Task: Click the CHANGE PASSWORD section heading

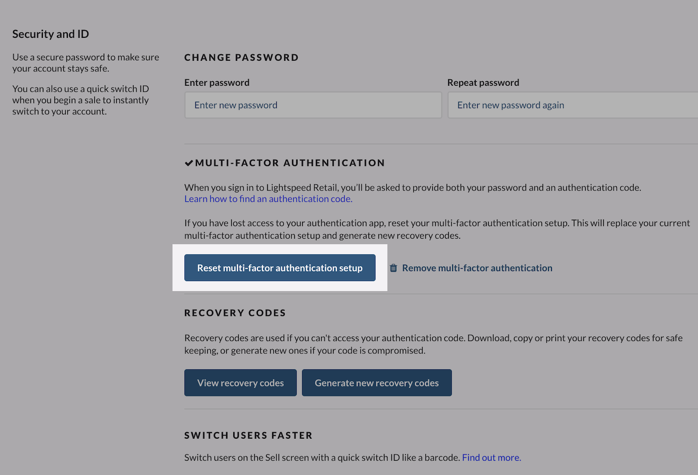Action: tap(241, 58)
